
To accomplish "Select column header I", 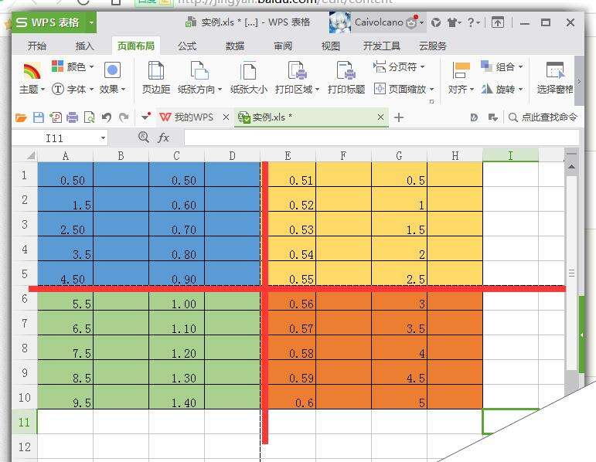I will pyautogui.click(x=510, y=155).
